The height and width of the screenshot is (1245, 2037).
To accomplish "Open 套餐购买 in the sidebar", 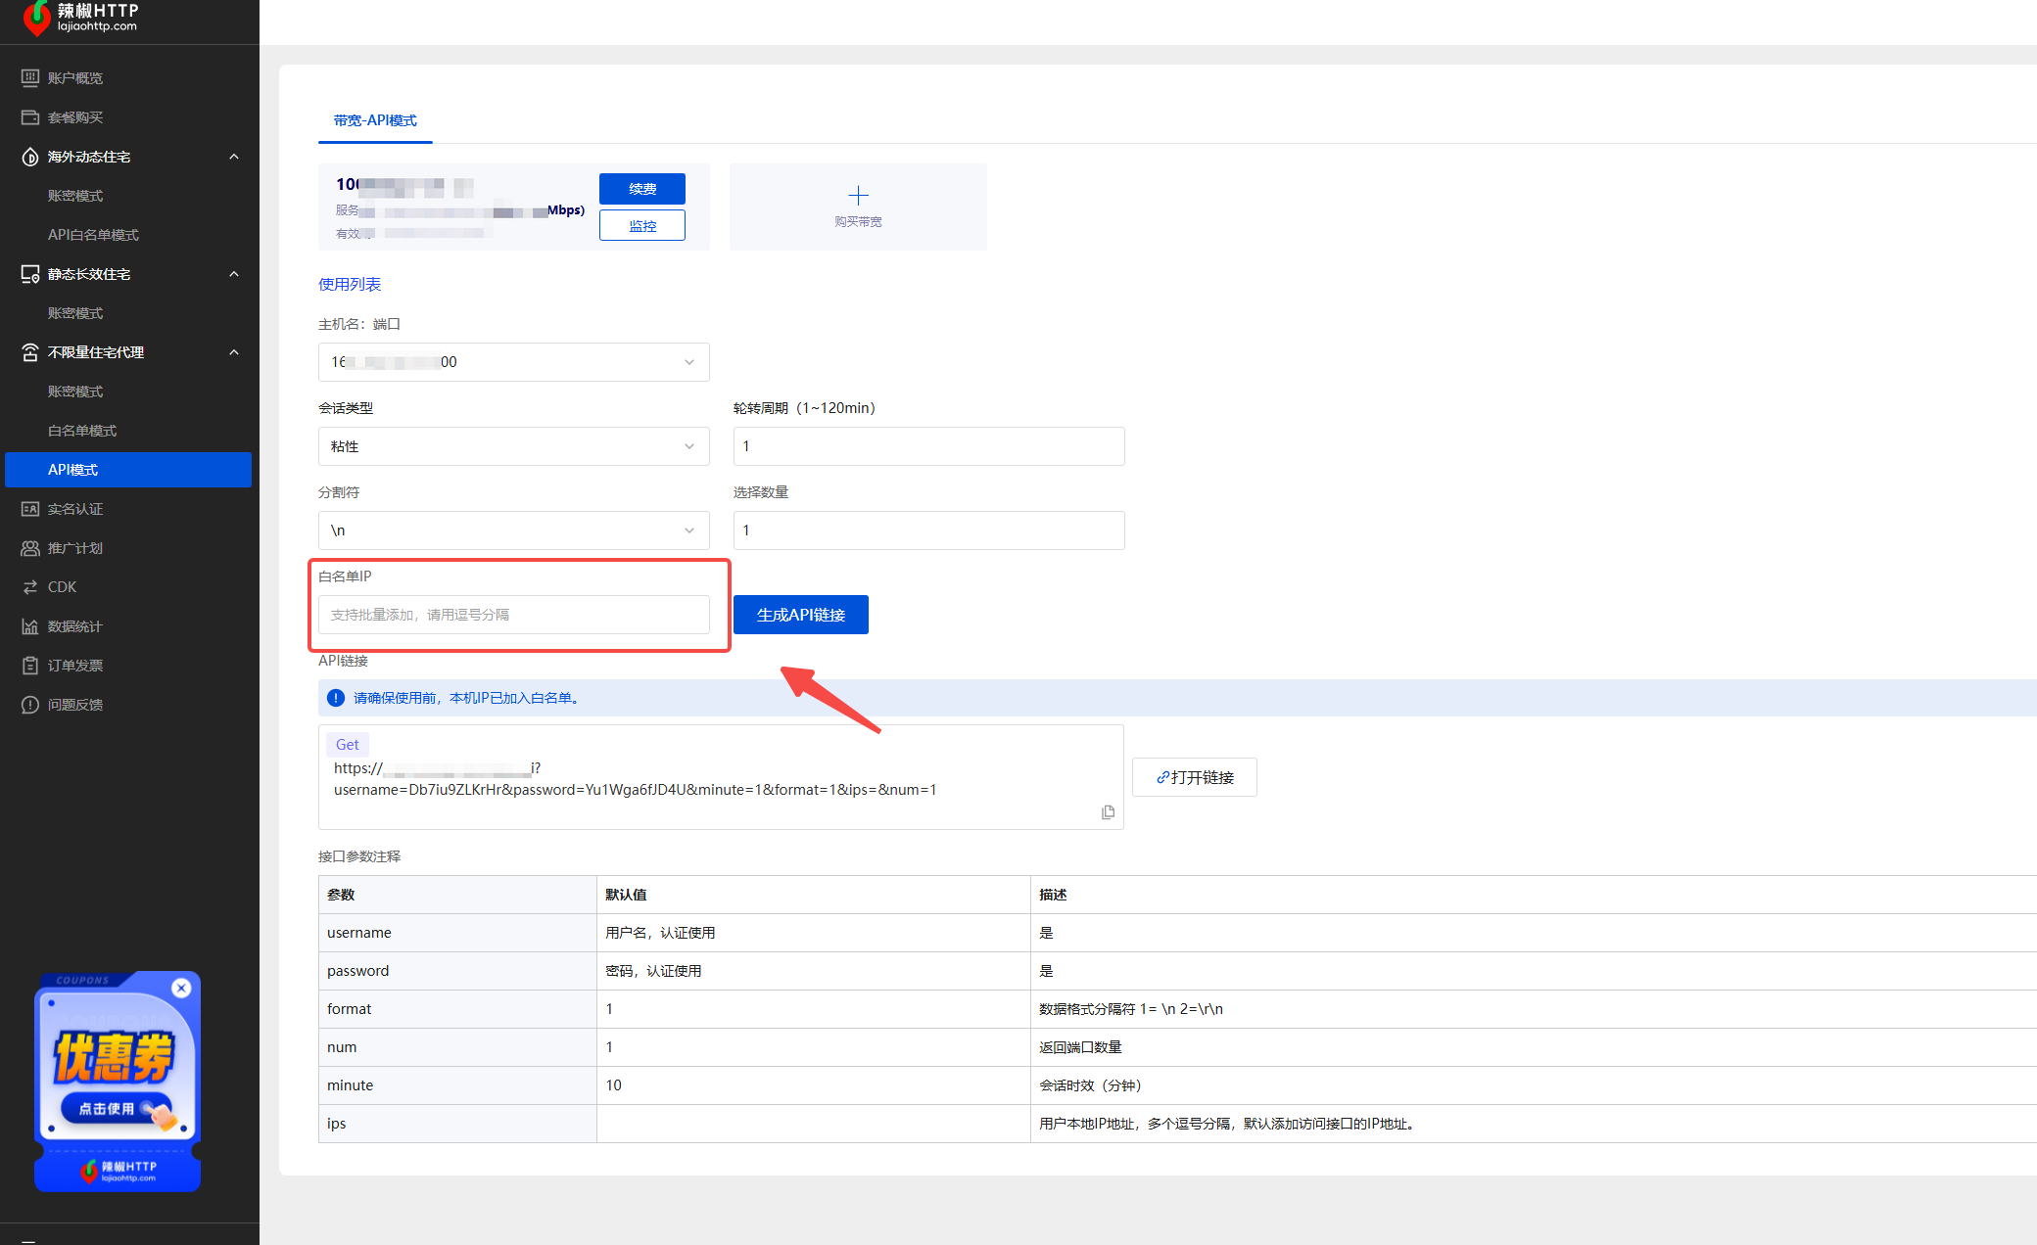I will (x=75, y=117).
